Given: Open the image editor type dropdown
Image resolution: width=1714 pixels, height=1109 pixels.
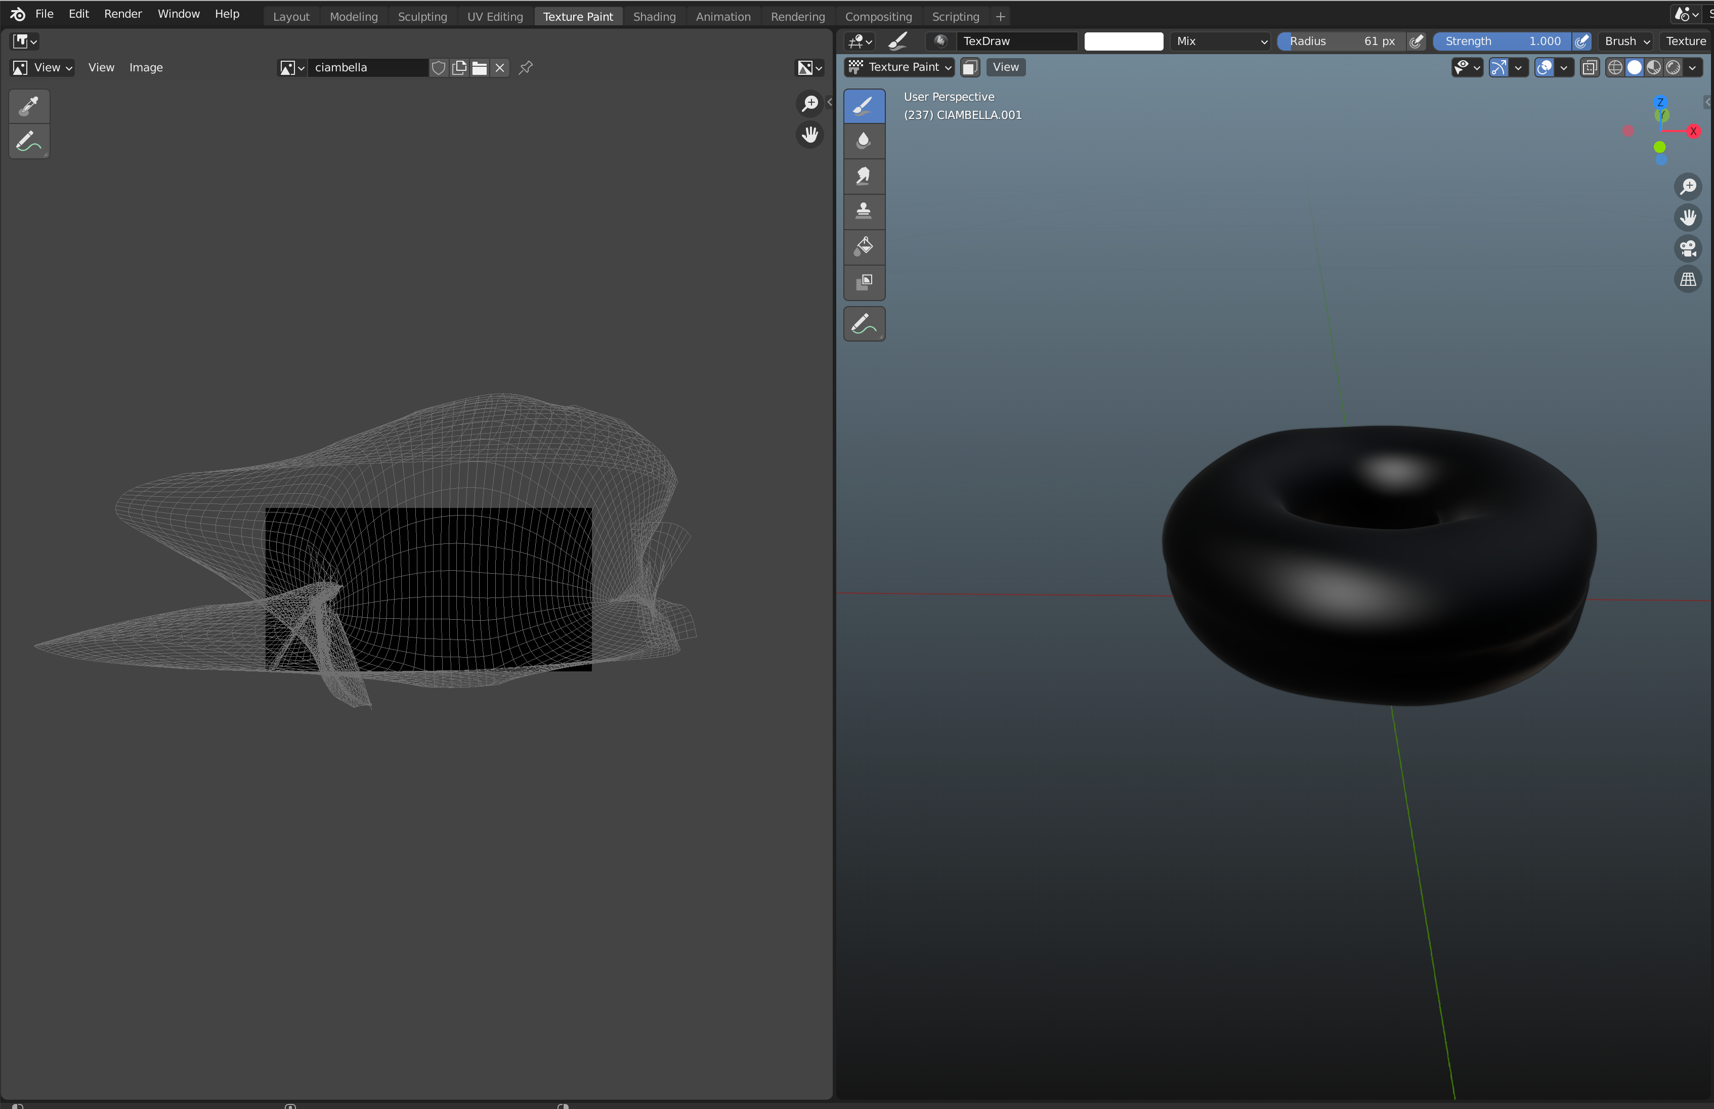Looking at the screenshot, I should pyautogui.click(x=24, y=41).
